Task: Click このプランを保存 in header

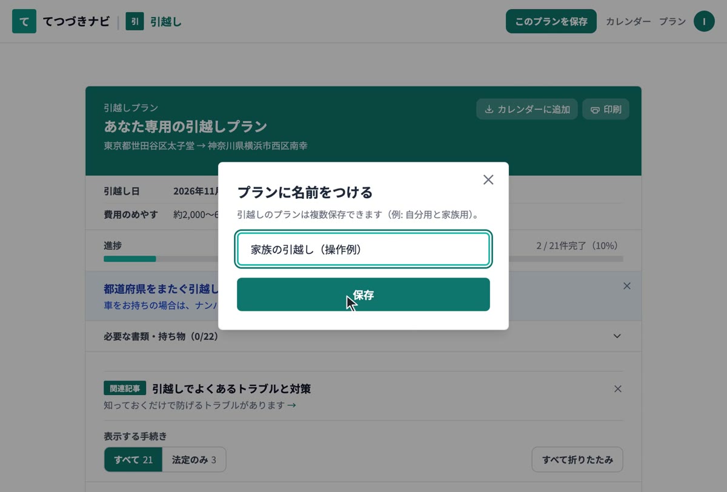Action: (x=551, y=21)
